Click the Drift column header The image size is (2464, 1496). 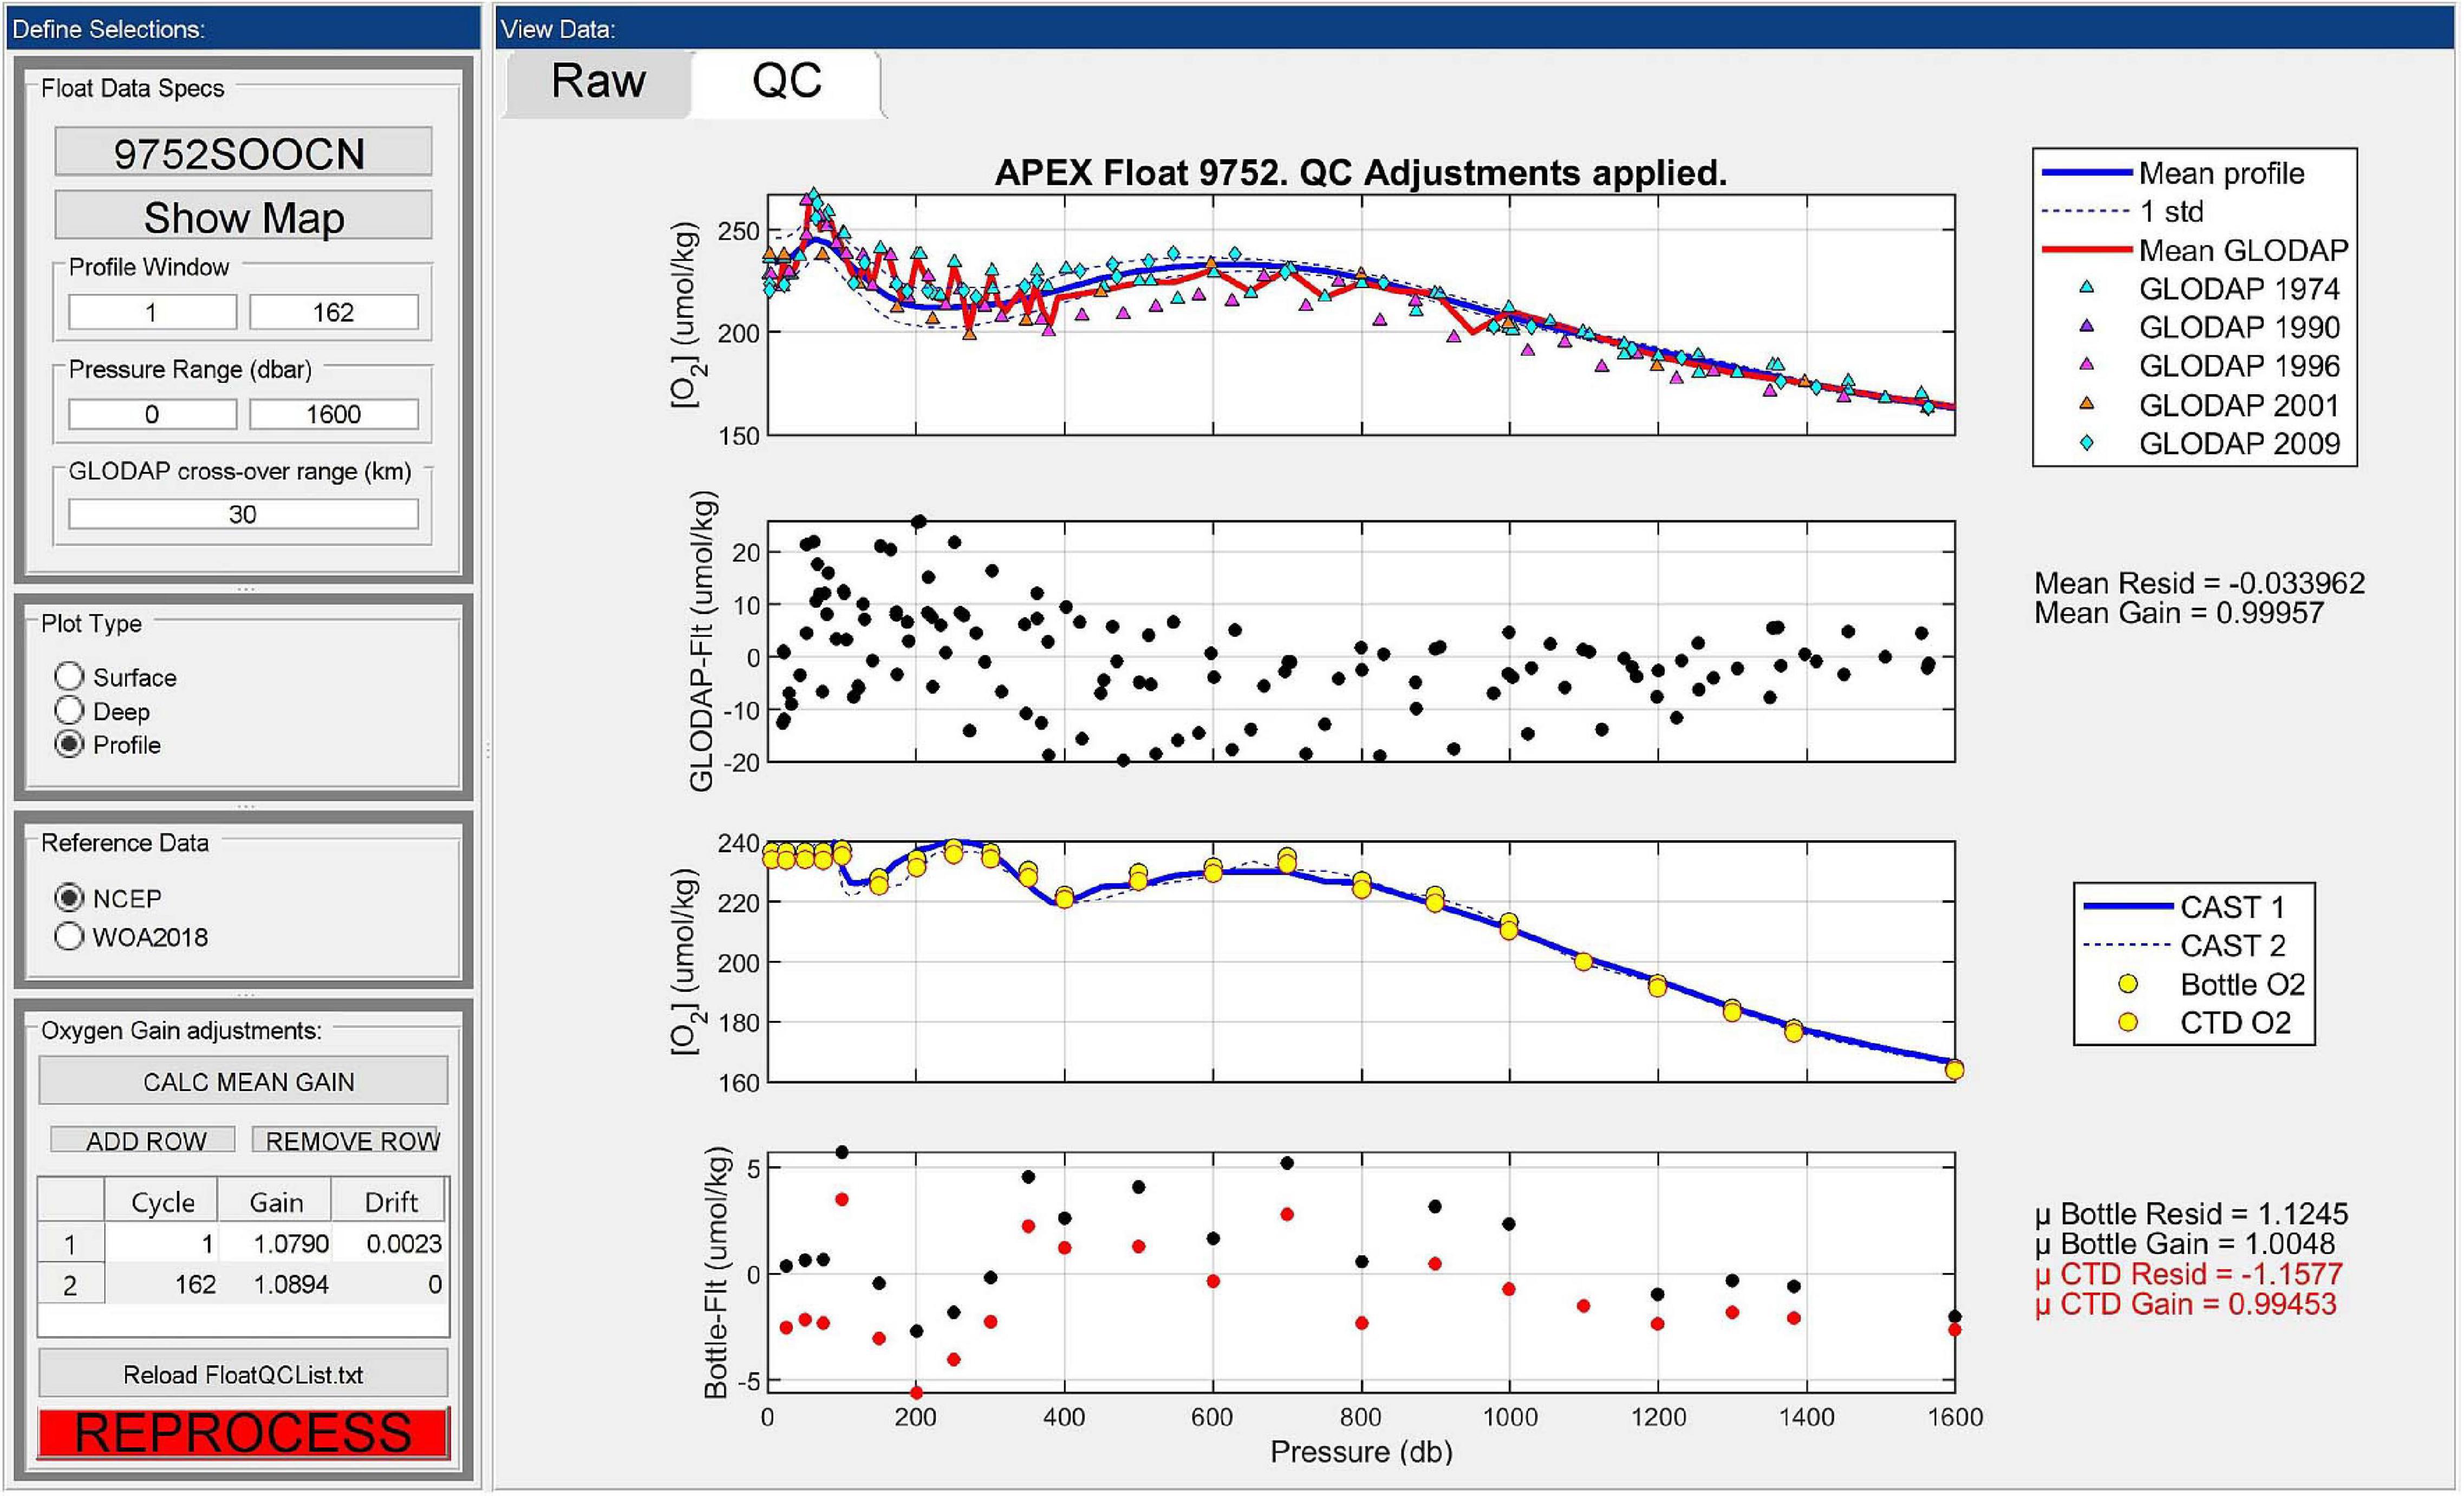(389, 1201)
